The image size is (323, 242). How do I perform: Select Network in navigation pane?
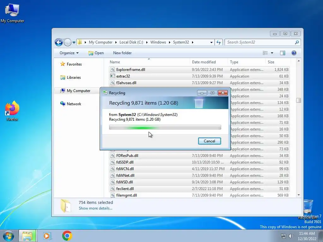click(x=71, y=104)
